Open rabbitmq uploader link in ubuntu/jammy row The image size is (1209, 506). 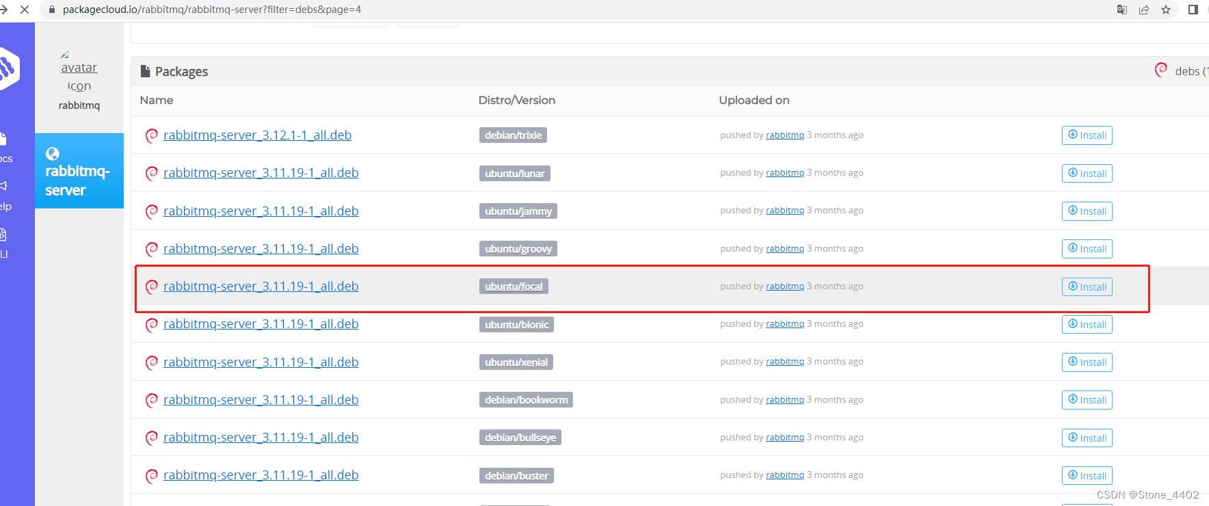coord(785,211)
